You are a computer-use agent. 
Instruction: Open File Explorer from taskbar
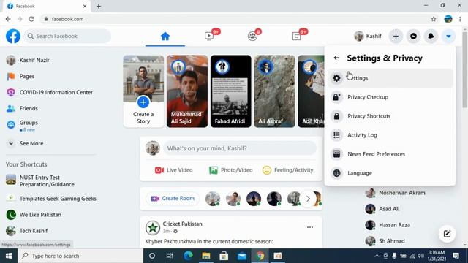click(206, 256)
